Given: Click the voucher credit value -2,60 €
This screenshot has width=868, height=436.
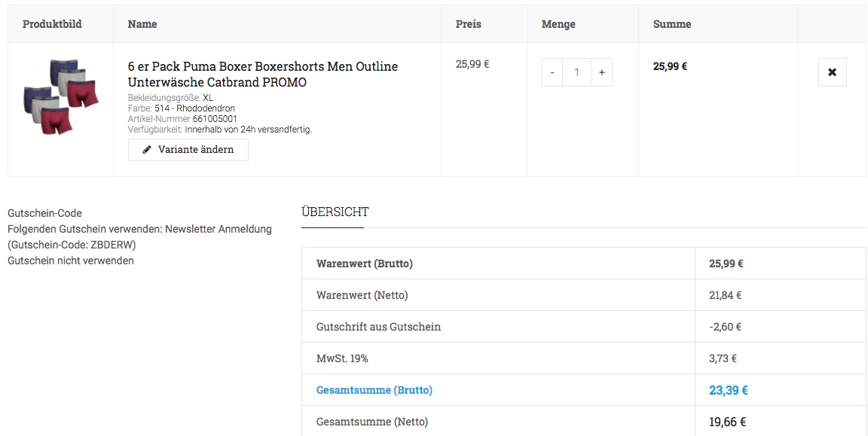Looking at the screenshot, I should (725, 327).
